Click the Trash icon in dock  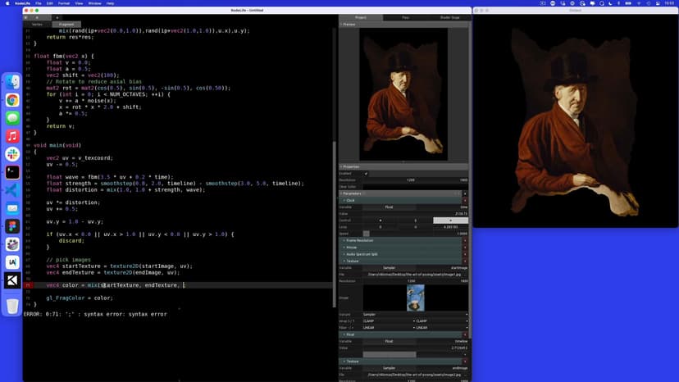(x=12, y=306)
